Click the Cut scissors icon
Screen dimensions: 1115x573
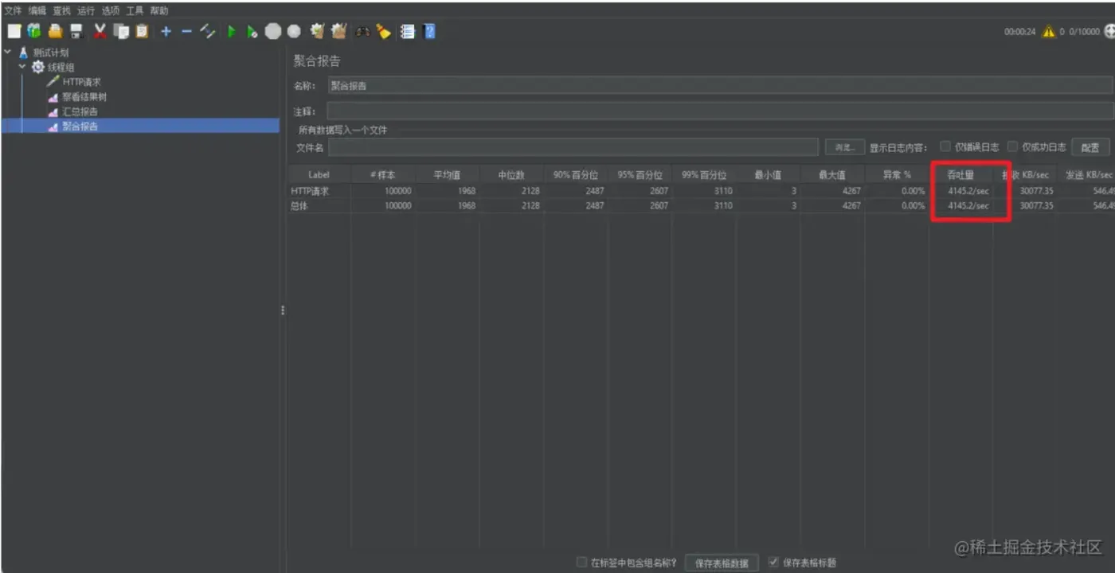coord(100,31)
